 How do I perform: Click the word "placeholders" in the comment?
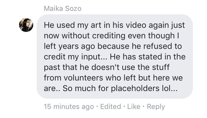(x=135, y=88)
